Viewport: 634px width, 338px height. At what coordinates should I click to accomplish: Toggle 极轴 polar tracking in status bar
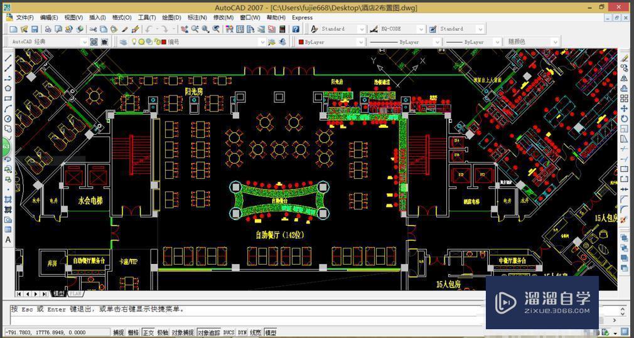[x=163, y=333]
